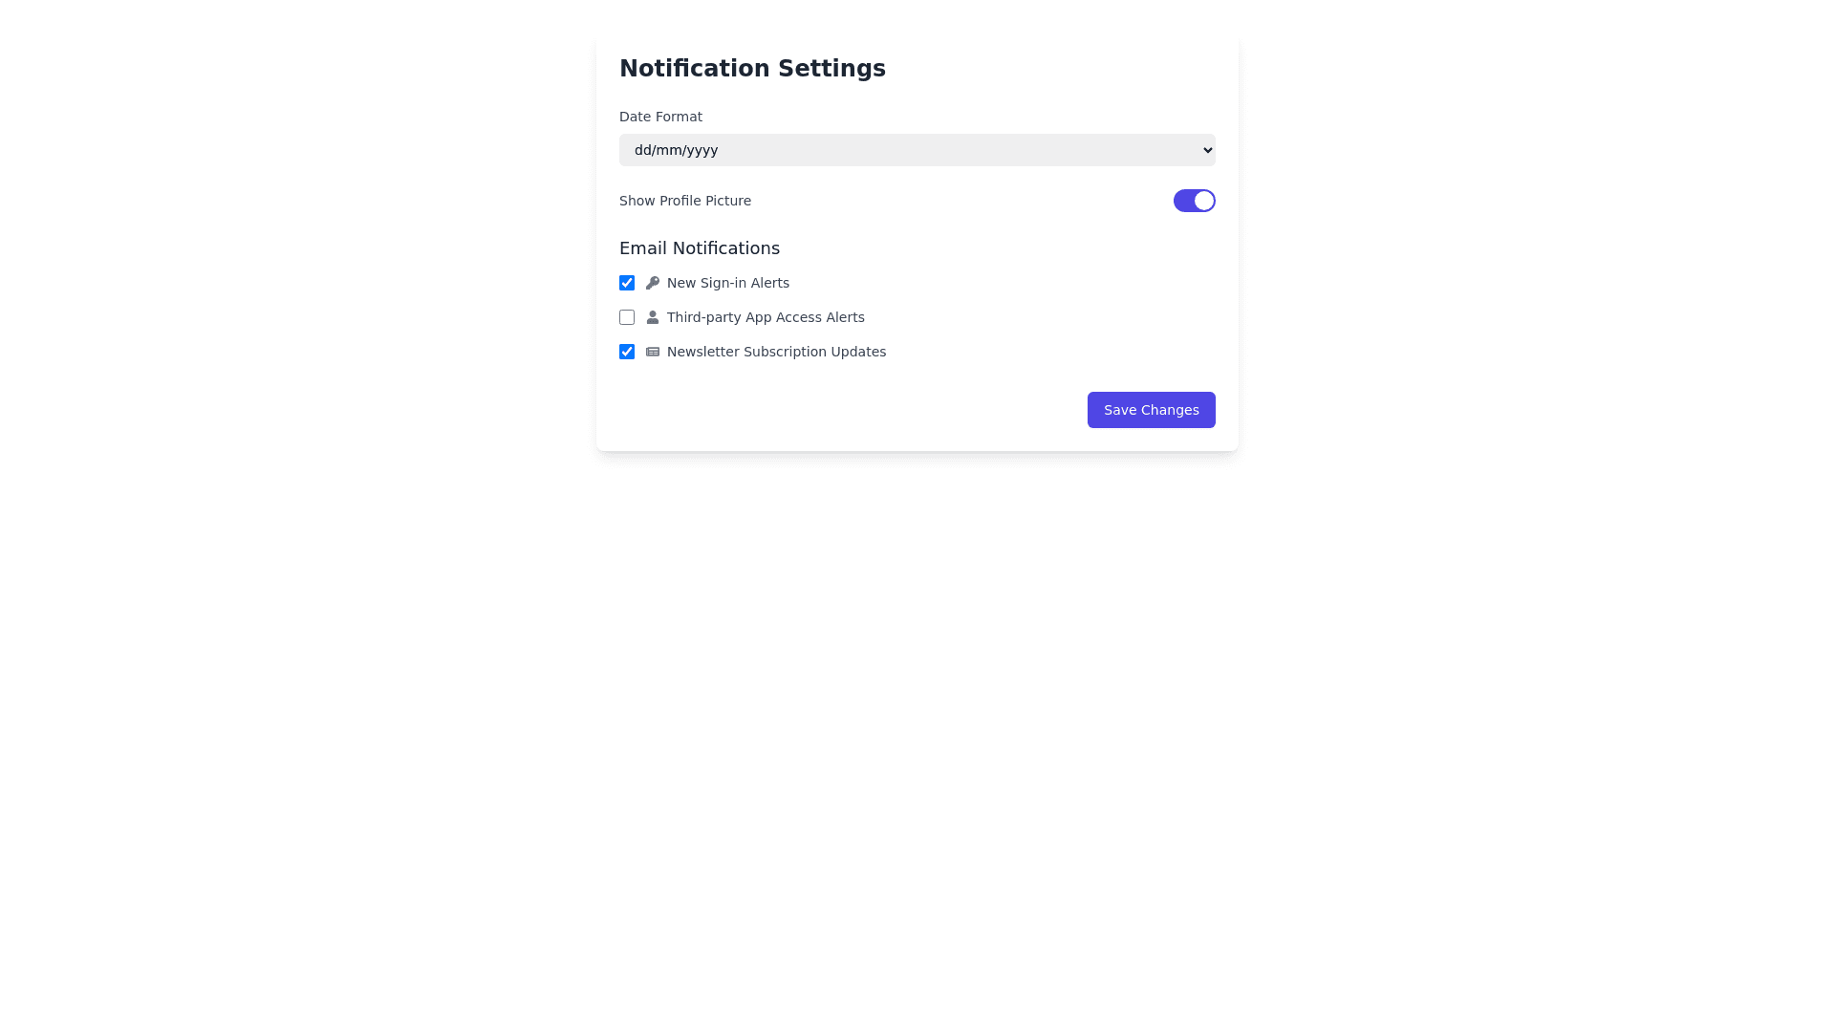Viewport: 1835px width, 1032px height.
Task: Click the dd/mm/yyyy selected value text
Action: click(x=677, y=150)
